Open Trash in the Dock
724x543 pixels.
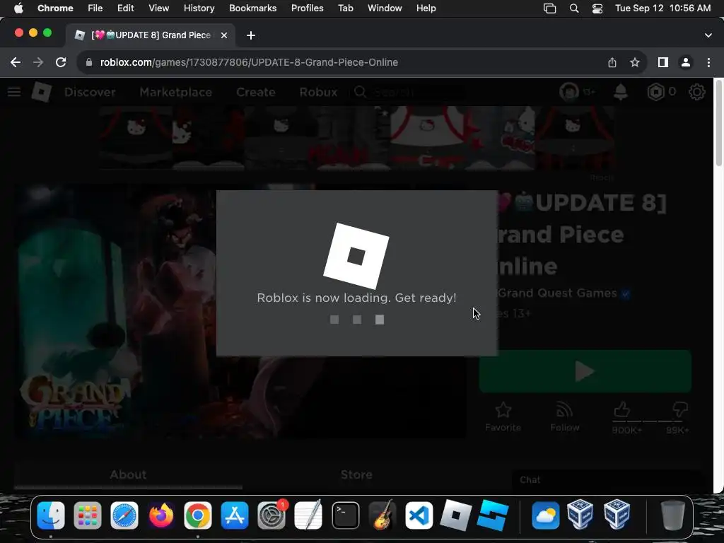pos(672,515)
